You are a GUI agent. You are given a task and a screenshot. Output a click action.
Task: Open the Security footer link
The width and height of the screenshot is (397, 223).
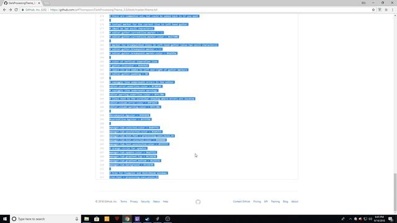pyautogui.click(x=145, y=201)
